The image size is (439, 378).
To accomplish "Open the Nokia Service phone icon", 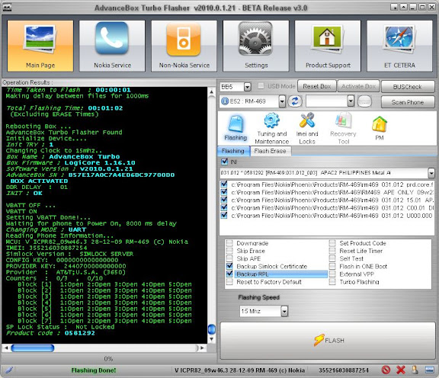I will point(112,39).
